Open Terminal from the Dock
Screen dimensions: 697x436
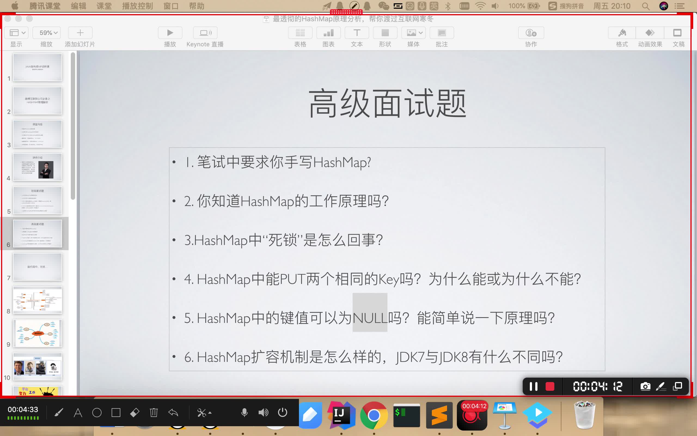(406, 415)
